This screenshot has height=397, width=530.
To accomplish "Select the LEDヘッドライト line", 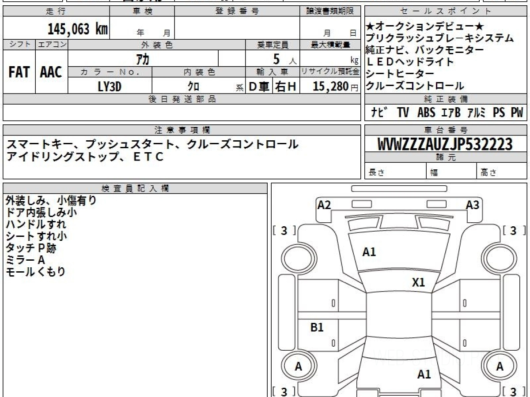I will click(x=409, y=62).
